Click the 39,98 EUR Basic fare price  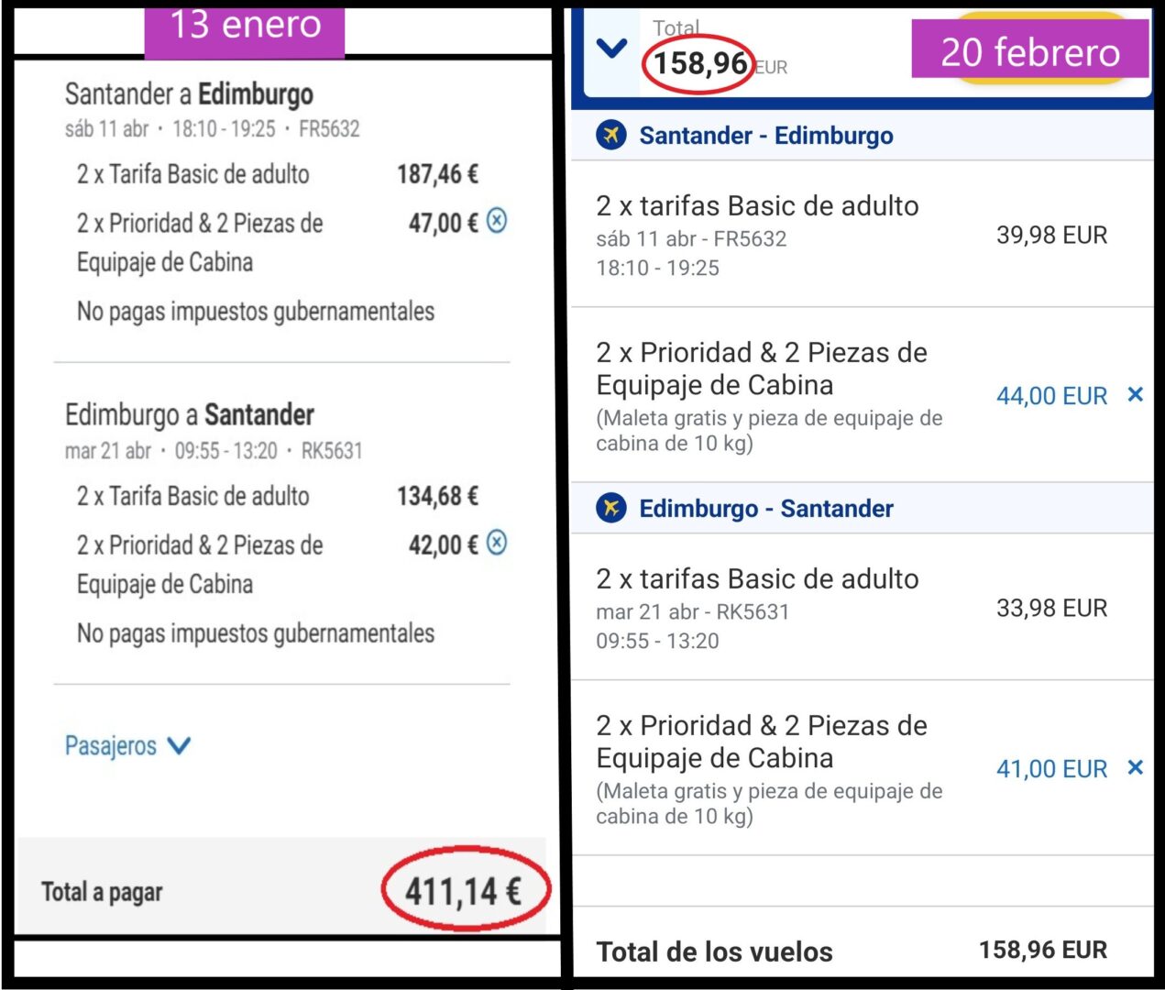[x=1051, y=236]
